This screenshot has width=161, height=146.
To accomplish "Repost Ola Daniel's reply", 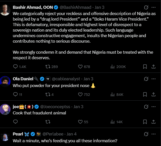I will click(x=47, y=94).
